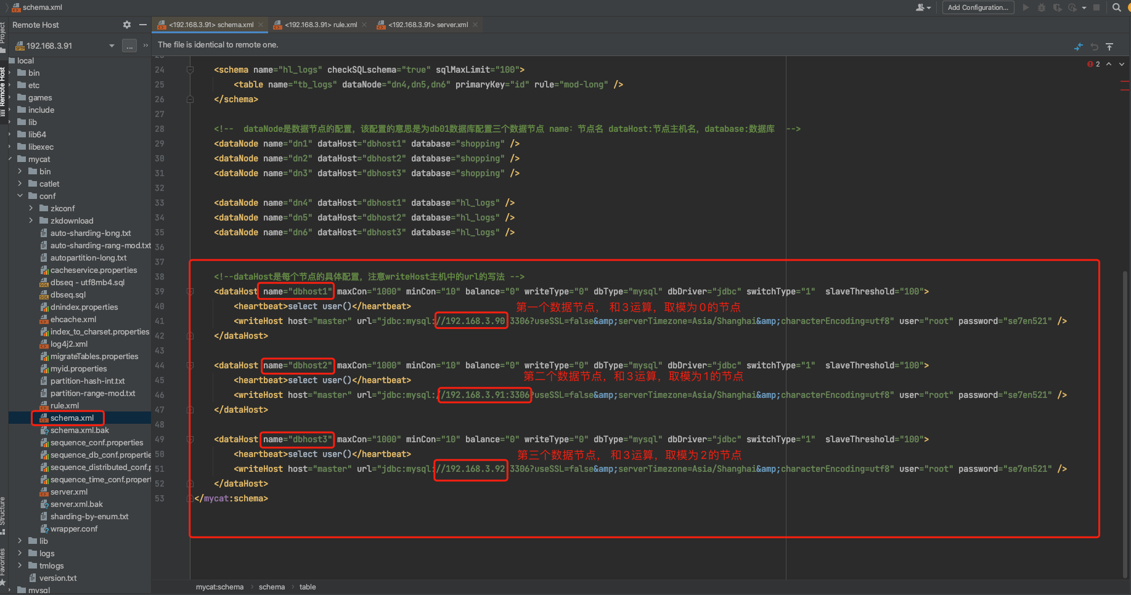The height and width of the screenshot is (595, 1131).
Task: Expand the logs folder
Action: click(x=20, y=553)
